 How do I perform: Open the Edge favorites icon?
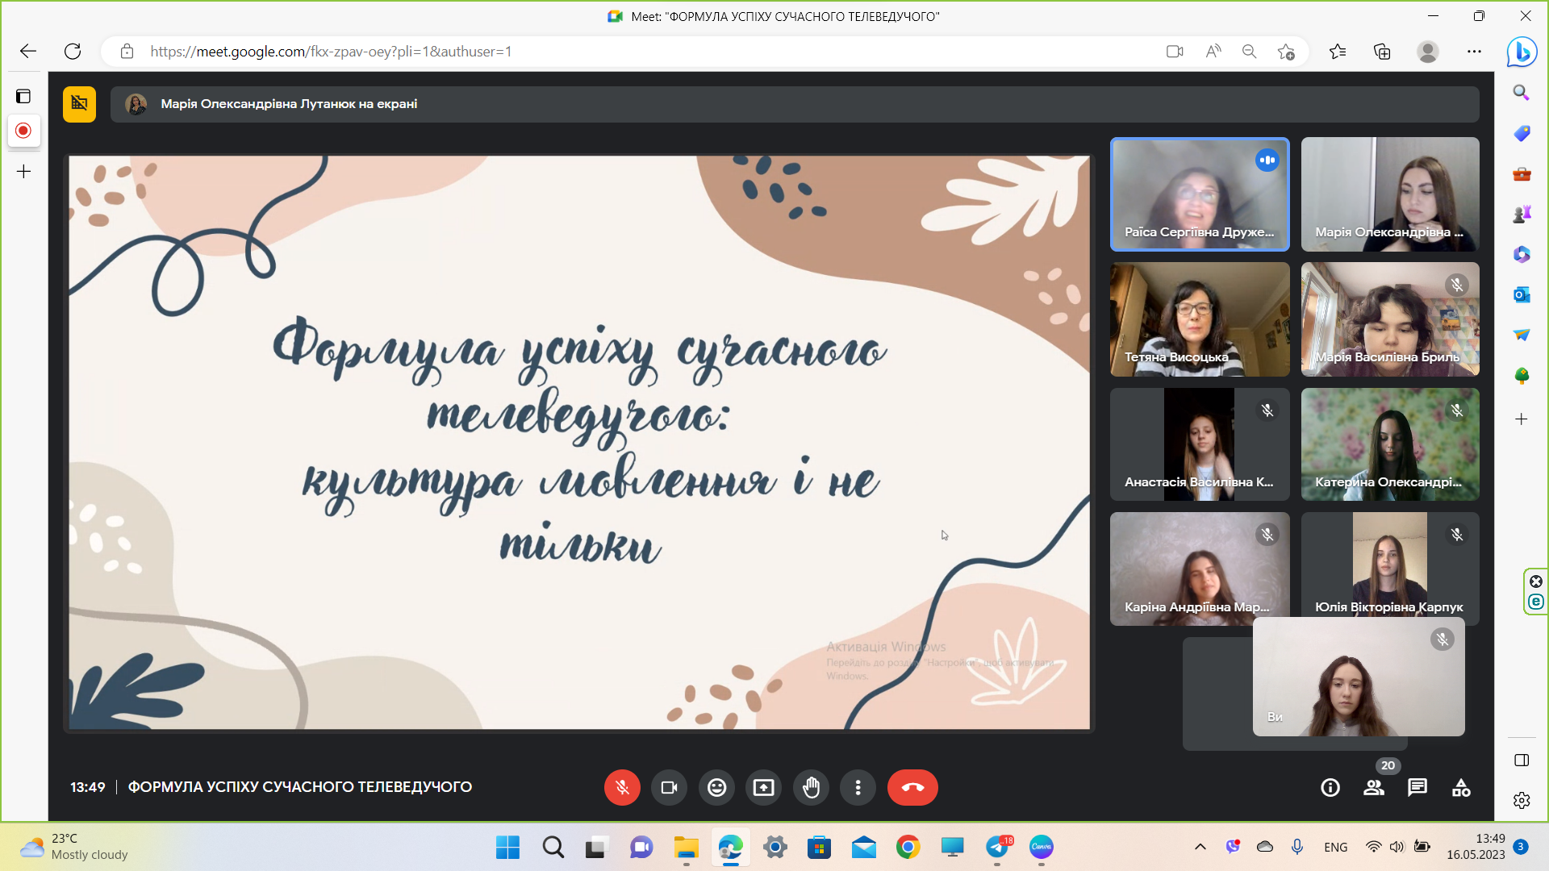(x=1338, y=52)
